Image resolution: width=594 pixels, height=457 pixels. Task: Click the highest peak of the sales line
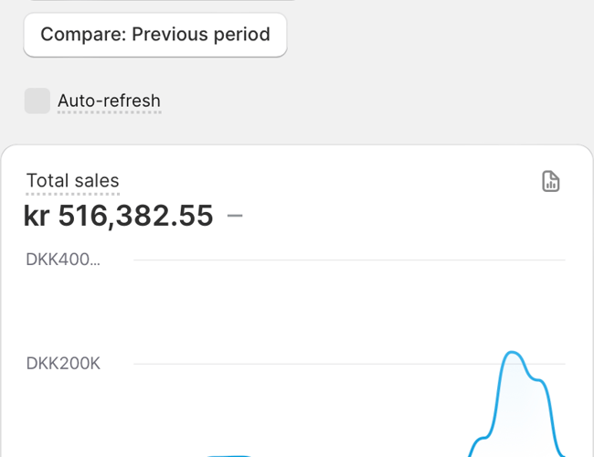[x=514, y=352]
